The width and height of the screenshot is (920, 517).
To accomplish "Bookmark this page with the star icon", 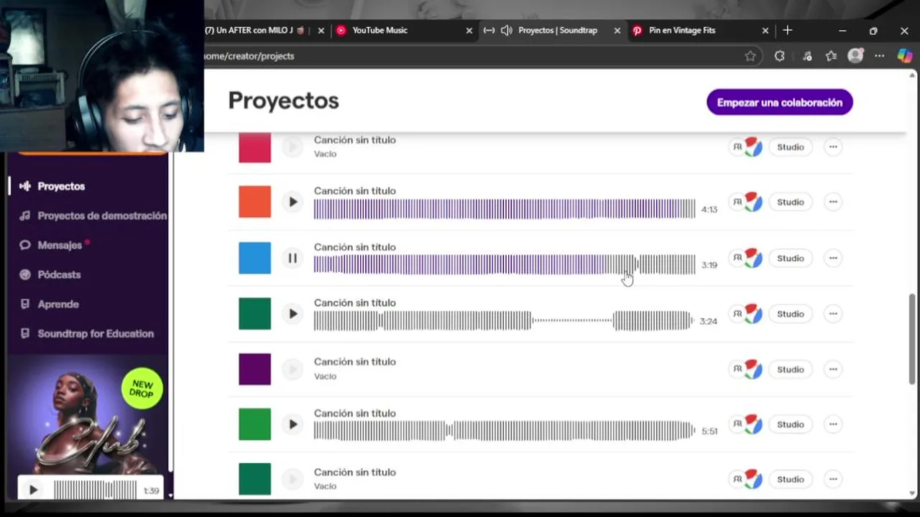I will pos(750,56).
